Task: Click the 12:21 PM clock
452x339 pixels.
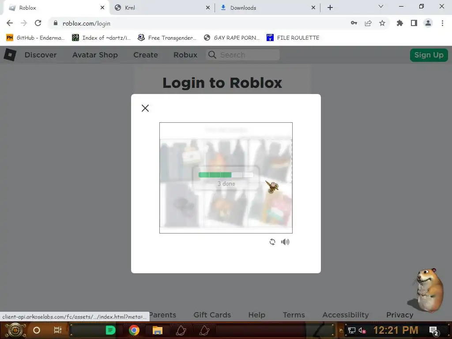Action: click(x=395, y=330)
